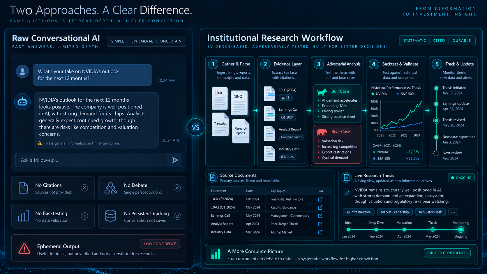Toggle the S&P 500 series in chart legend
The height and width of the screenshot is (274, 487).
coord(405,94)
